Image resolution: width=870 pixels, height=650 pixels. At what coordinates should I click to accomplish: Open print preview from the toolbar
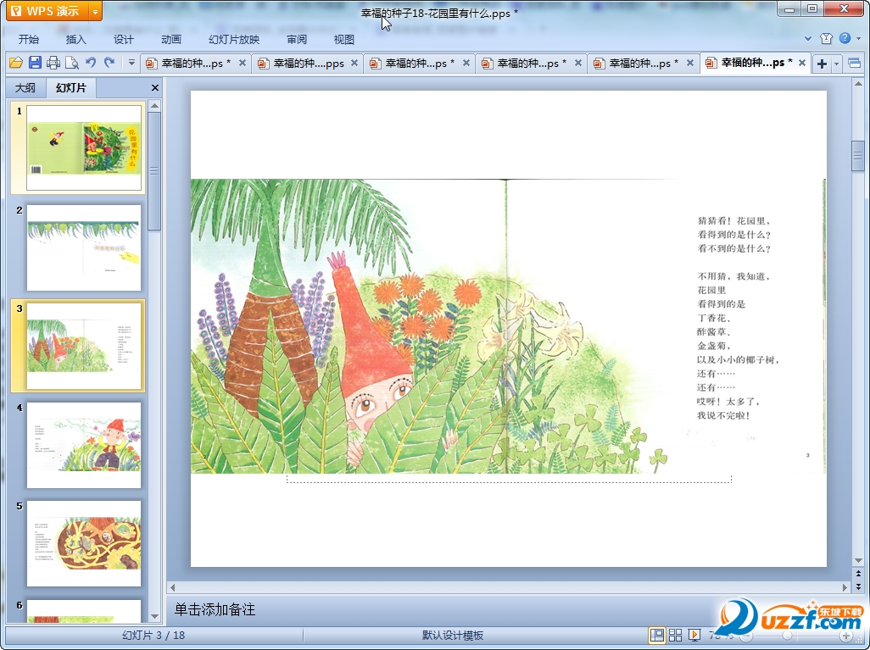point(71,63)
